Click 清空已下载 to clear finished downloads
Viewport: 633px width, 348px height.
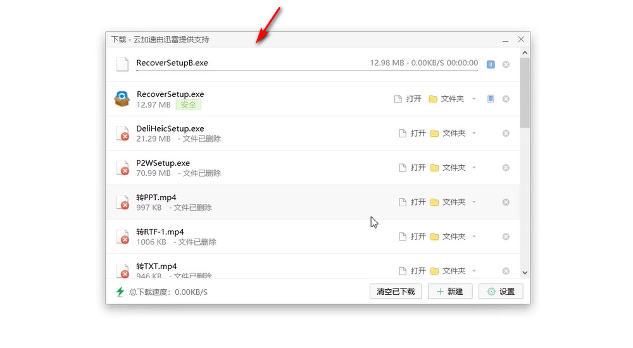click(396, 292)
